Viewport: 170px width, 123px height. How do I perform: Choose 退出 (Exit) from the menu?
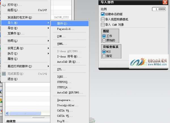point(25,79)
